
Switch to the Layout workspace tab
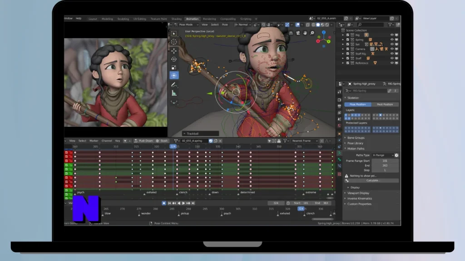[x=93, y=19]
